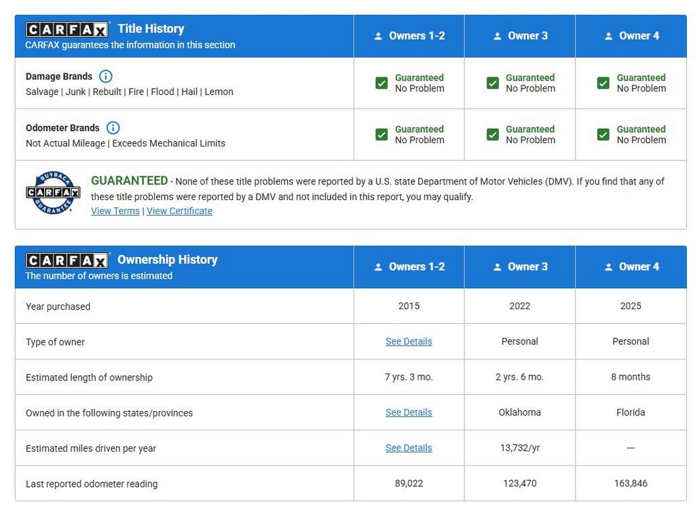Click the CARFAX Buyback Guarantee badge
This screenshot has width=695, height=510.
coord(53,193)
